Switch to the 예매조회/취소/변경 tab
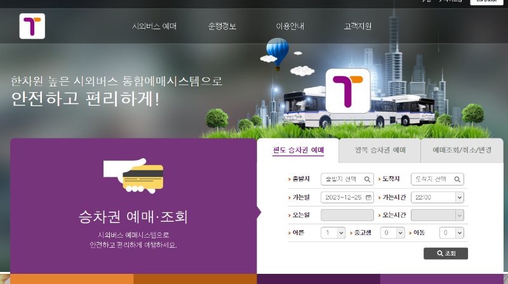508x284 pixels. coord(462,150)
